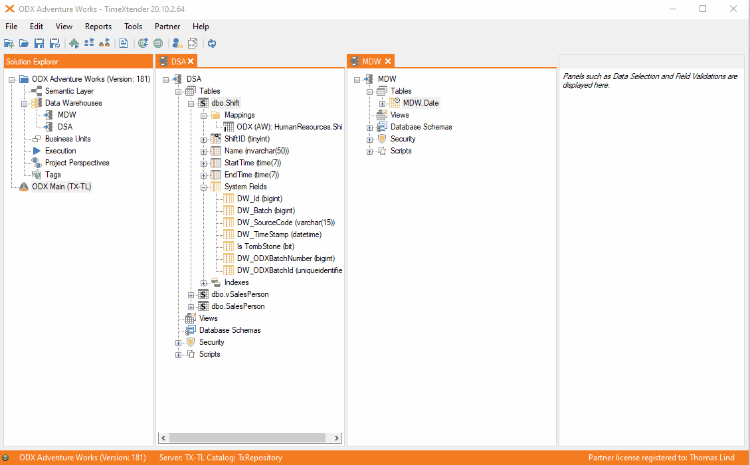This screenshot has width=750, height=465.
Task: Select DSA under Data Warehouses
Action: click(x=65, y=127)
